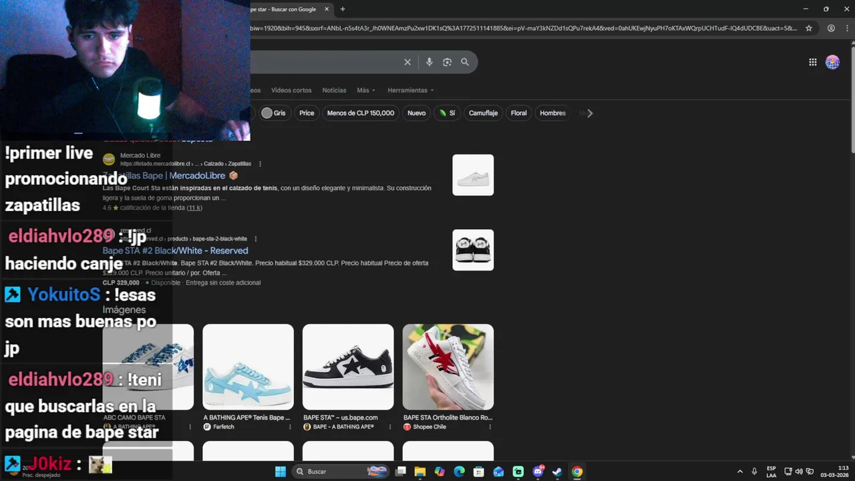Show more filter chips with right arrow
Viewport: 855px width, 481px height.
[589, 113]
